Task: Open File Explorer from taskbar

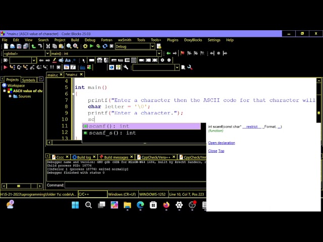Action: pos(127,205)
